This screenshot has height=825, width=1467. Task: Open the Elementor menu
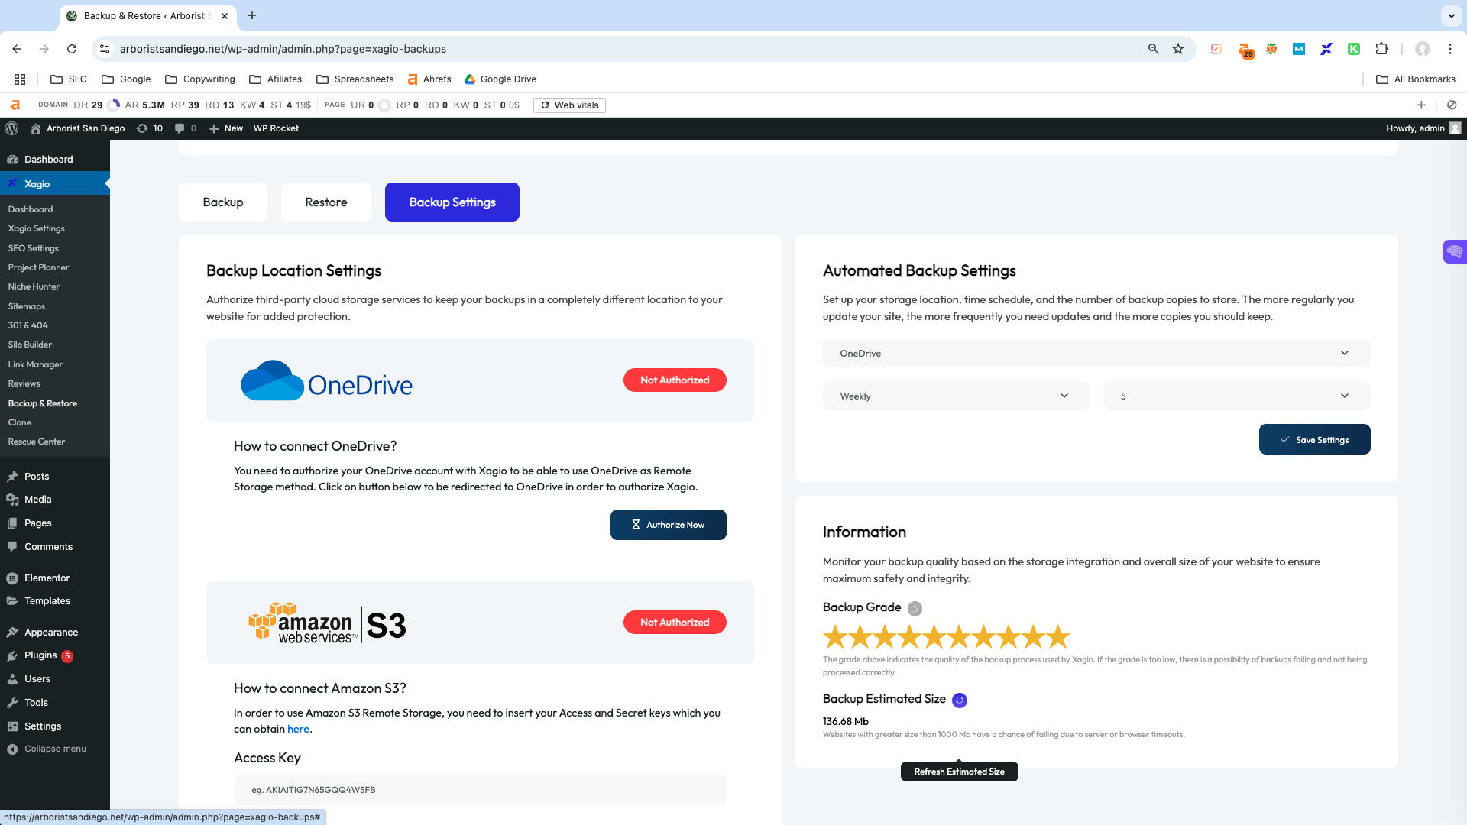pos(47,578)
